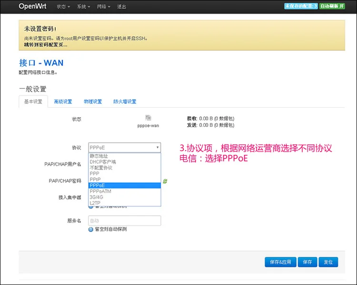This screenshot has width=357, height=285.
Task: Follow the 跳转到密码配置页 link
Action: click(46, 45)
